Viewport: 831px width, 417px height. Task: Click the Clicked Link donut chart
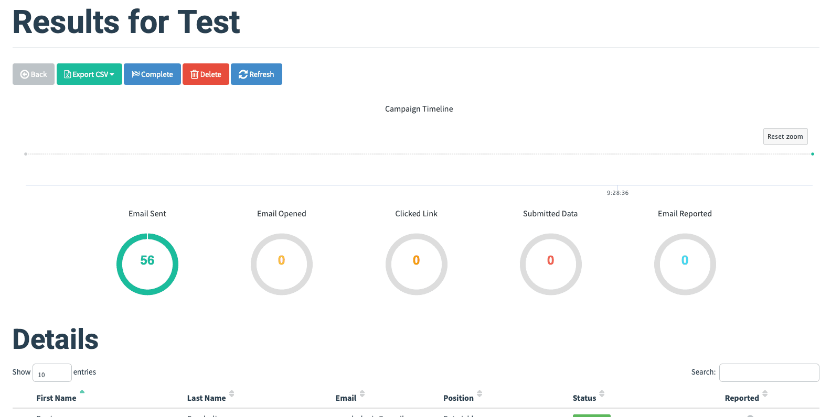[x=417, y=264]
